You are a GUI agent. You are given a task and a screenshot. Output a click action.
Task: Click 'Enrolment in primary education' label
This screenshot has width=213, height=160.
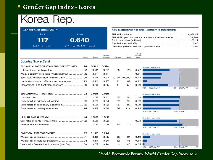click(40, 101)
